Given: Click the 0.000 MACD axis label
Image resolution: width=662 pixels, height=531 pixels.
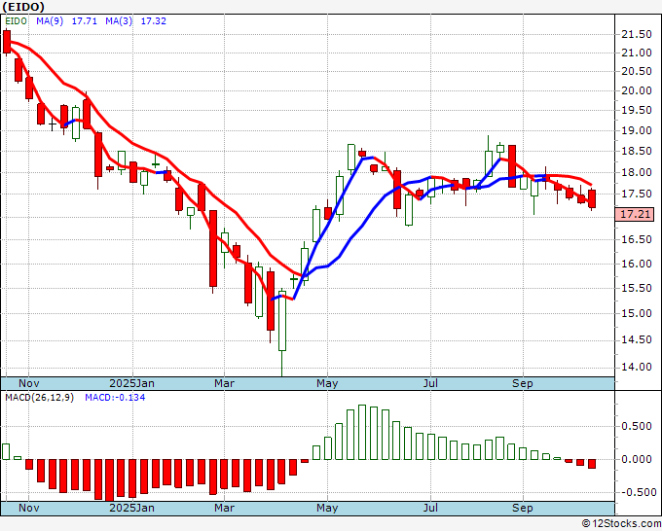Looking at the screenshot, I should [637, 459].
